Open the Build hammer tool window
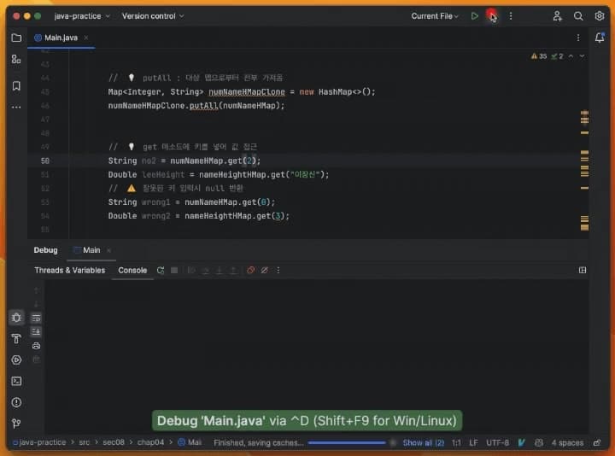This screenshot has height=456, width=615. (x=16, y=339)
